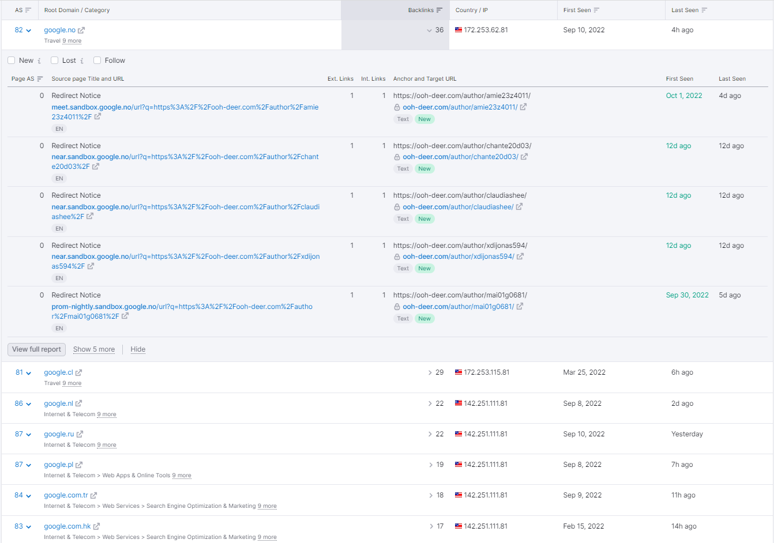Open the google.com.tr domain link

(x=66, y=495)
